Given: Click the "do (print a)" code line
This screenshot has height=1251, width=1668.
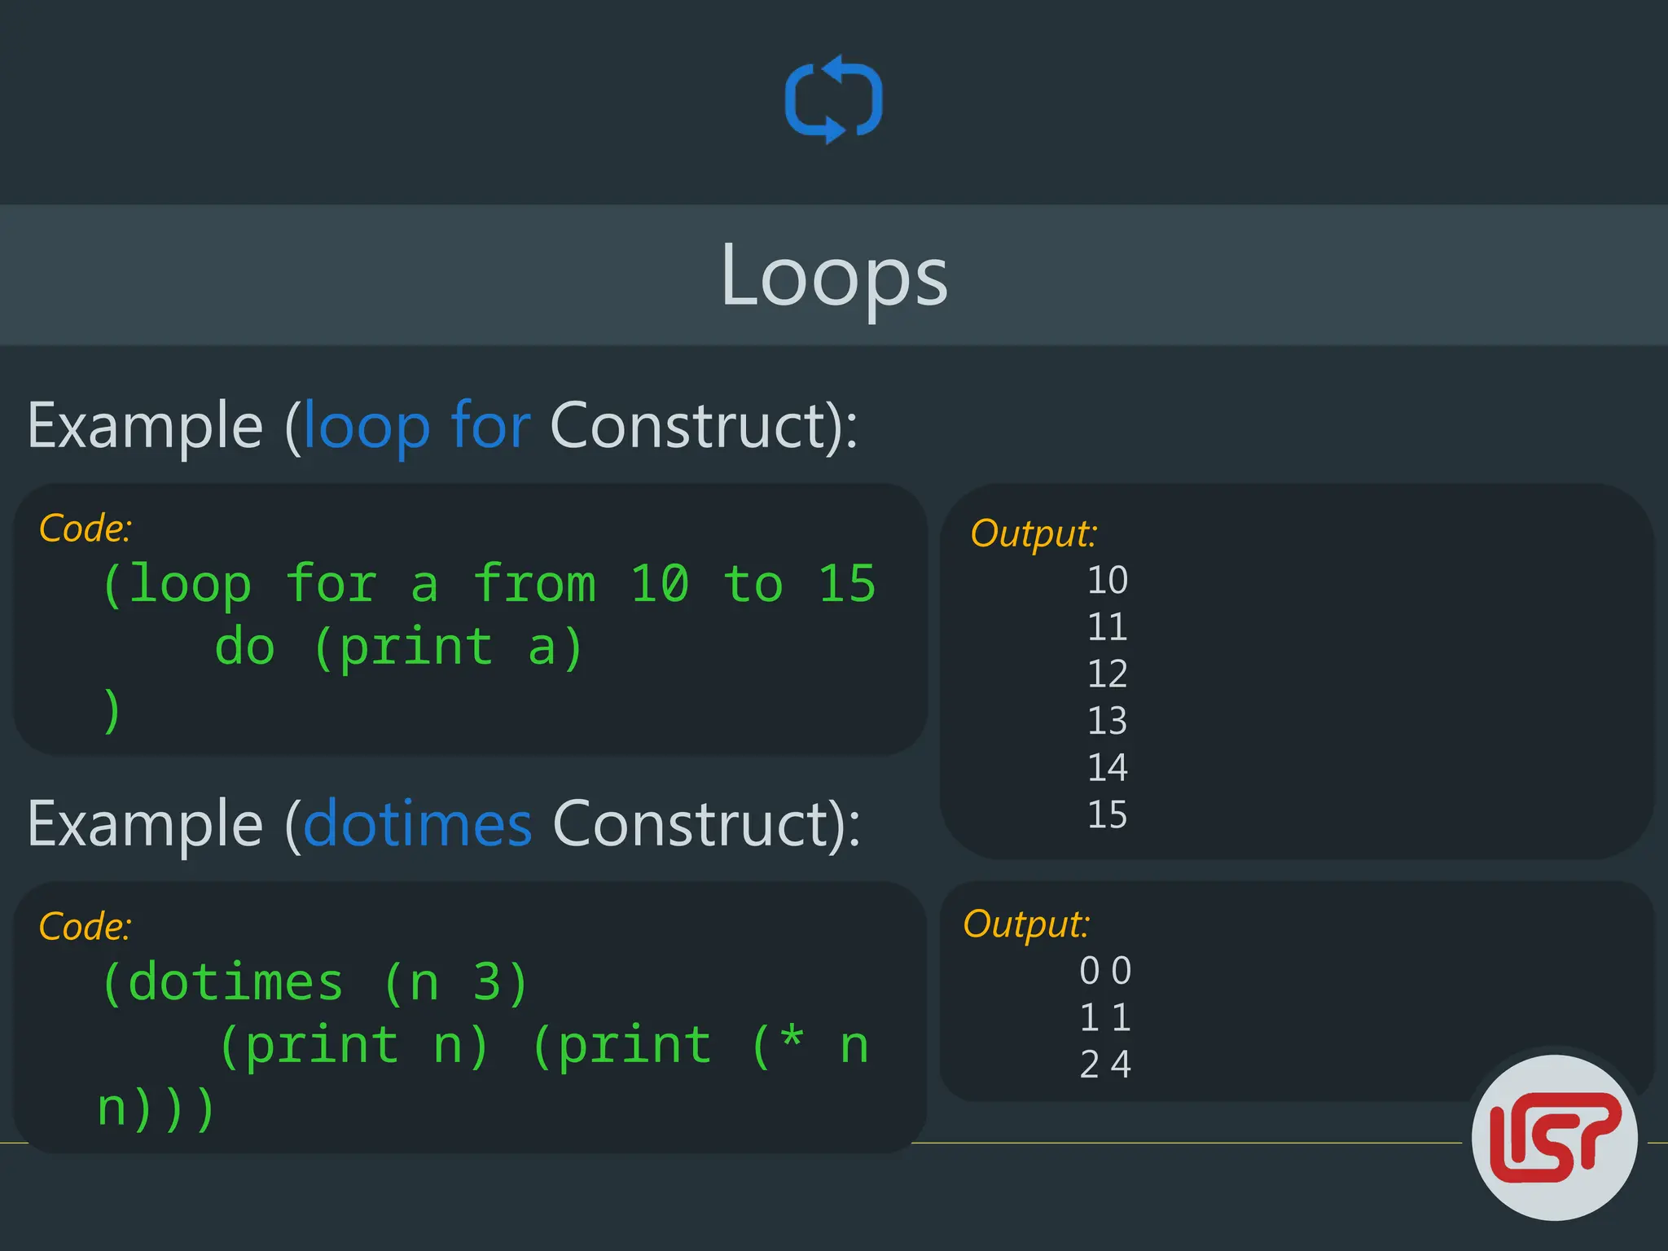Looking at the screenshot, I should pos(399,647).
